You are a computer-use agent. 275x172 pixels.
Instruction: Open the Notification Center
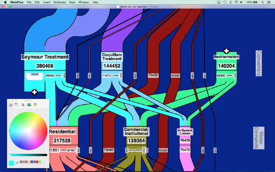(269, 2)
